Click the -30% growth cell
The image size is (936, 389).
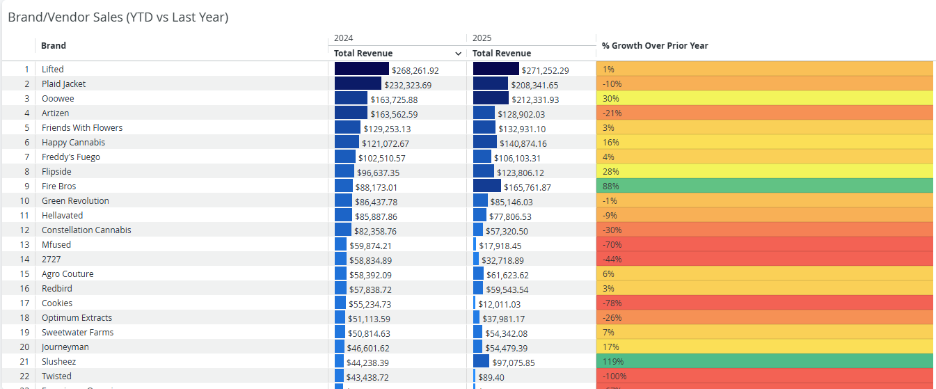point(766,230)
